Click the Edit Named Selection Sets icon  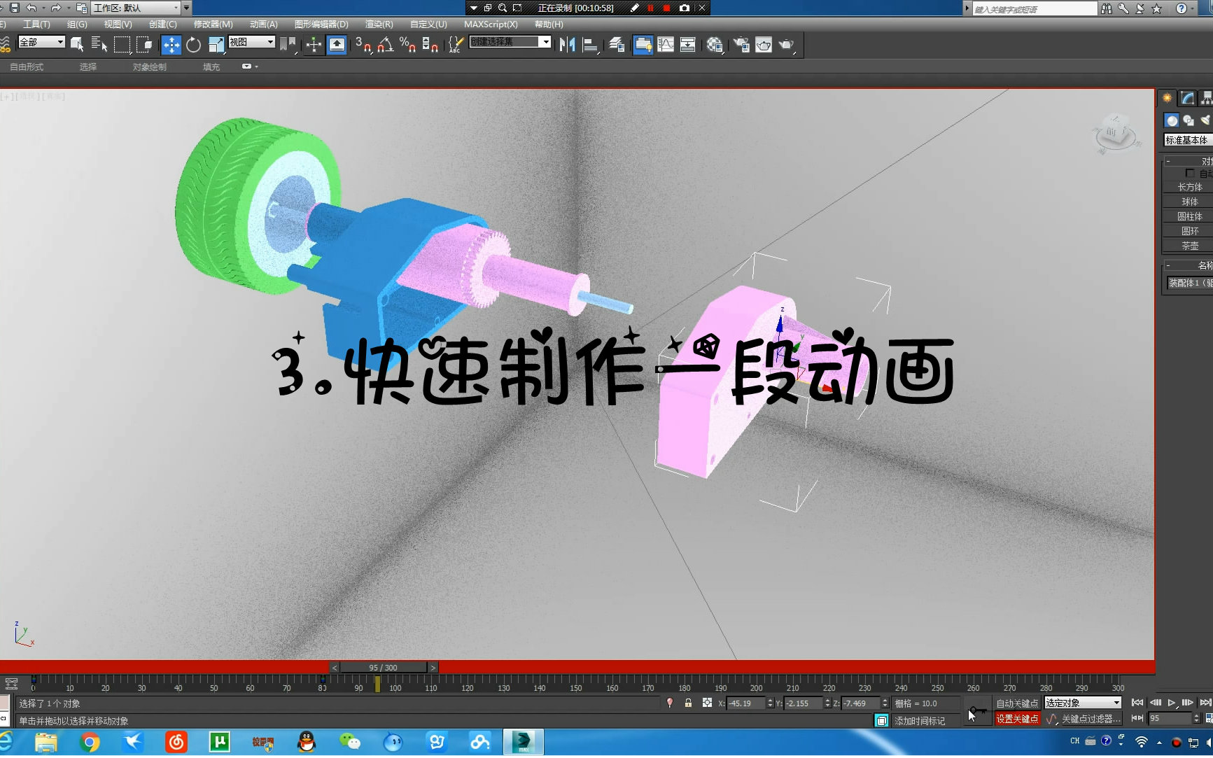point(455,45)
